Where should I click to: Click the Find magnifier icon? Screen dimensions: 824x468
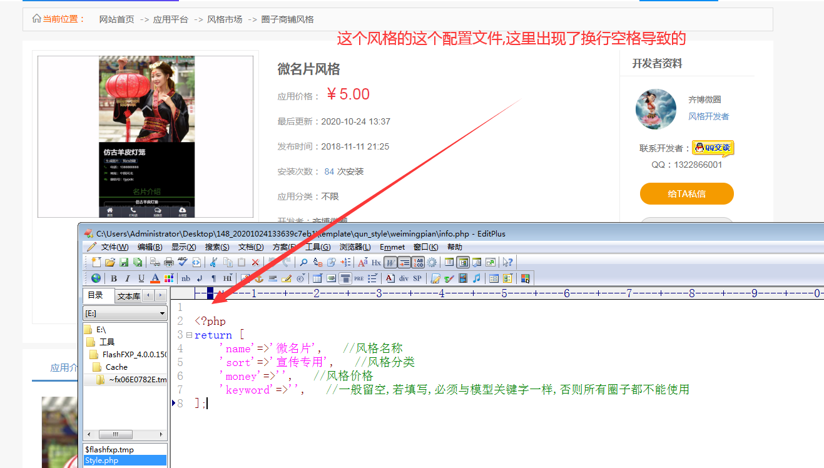[303, 262]
